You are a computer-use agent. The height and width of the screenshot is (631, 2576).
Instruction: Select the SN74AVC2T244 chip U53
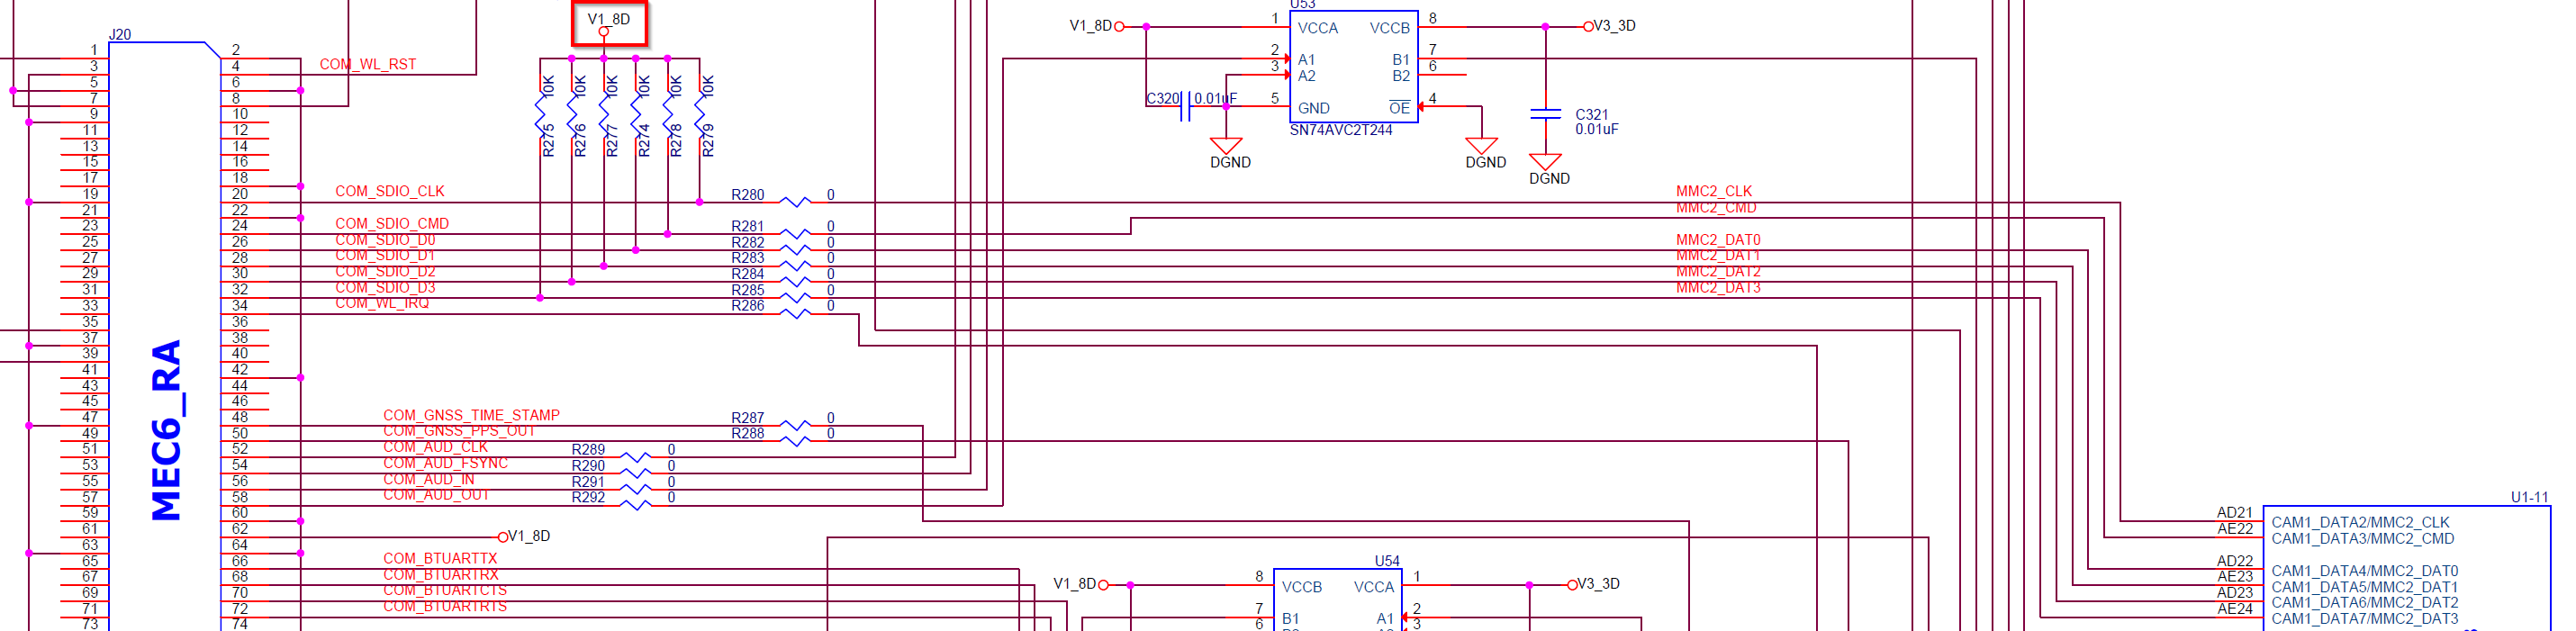pyautogui.click(x=1353, y=67)
